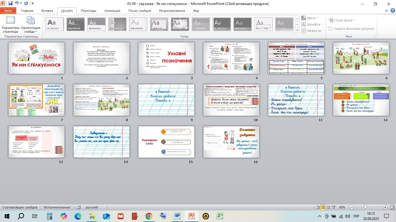The width and height of the screenshot is (396, 222).
Task: Click the Save icon in quick access toolbar
Action: click(10, 4)
